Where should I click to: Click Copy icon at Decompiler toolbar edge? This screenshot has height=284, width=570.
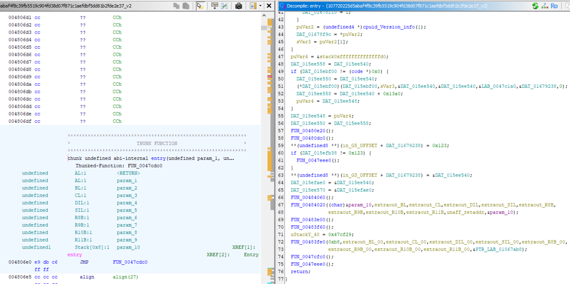click(x=567, y=6)
